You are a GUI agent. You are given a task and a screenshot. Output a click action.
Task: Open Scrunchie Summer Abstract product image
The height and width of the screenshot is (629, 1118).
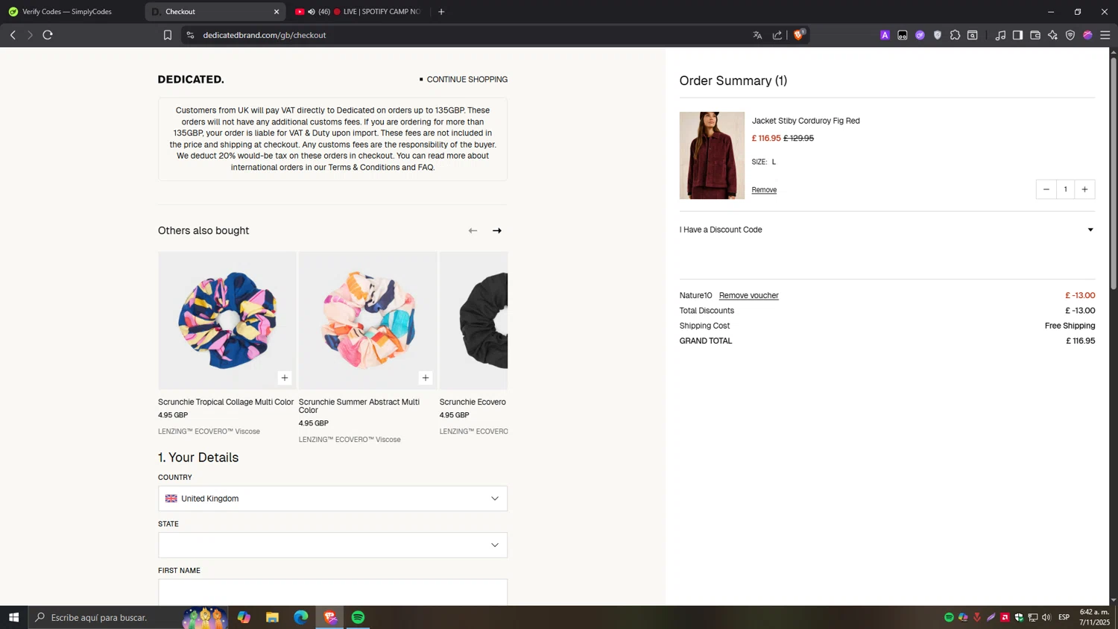368,320
